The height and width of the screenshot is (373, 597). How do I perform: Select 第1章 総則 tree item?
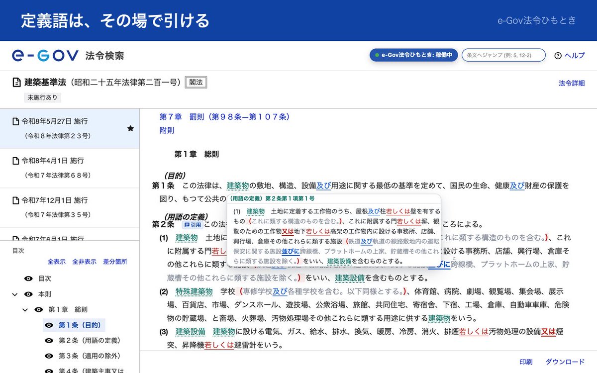coord(68,309)
